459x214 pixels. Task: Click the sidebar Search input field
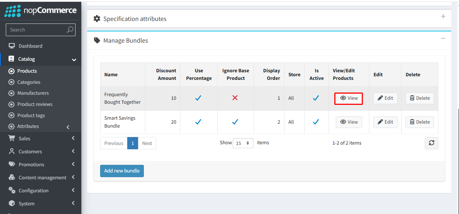36,30
